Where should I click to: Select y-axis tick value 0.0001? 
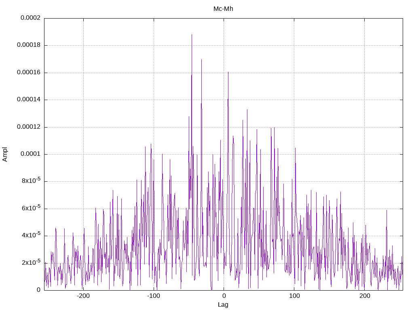tap(31, 154)
